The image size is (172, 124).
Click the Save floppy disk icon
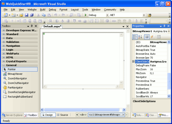[x=26, y=15]
